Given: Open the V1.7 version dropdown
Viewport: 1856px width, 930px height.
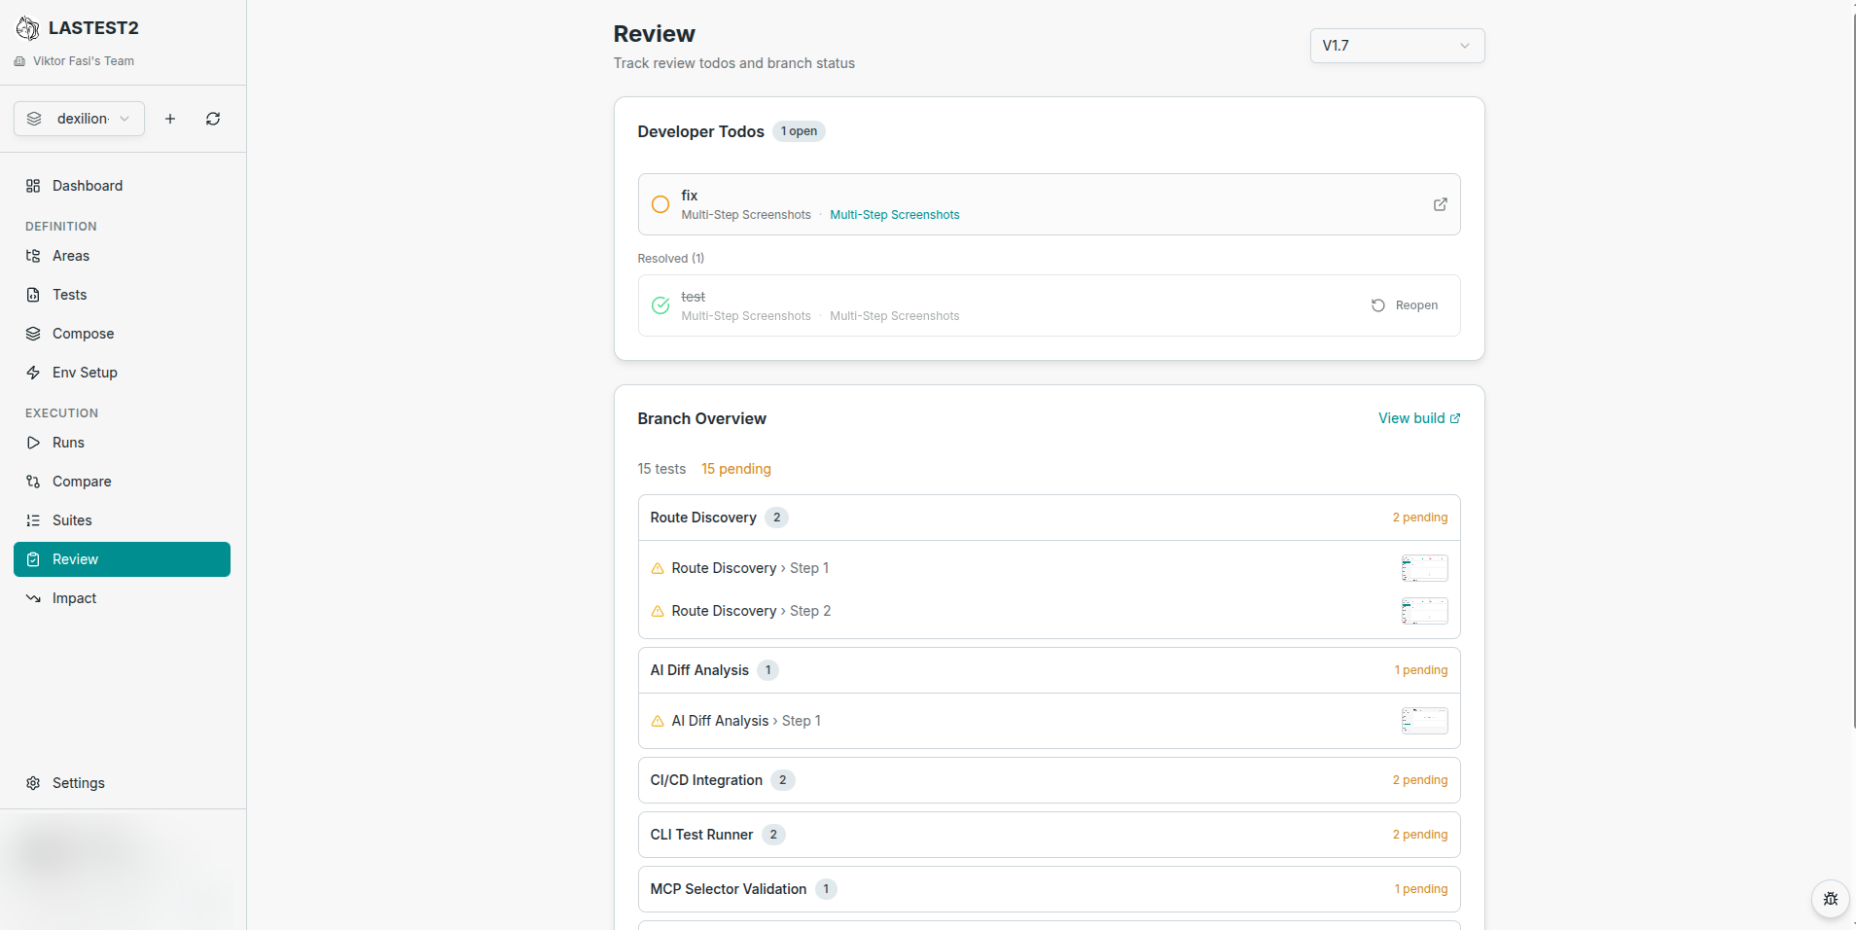Looking at the screenshot, I should (1397, 46).
